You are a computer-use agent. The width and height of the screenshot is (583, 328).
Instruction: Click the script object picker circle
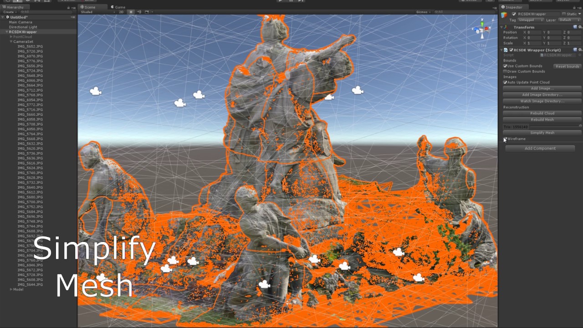coord(580,55)
